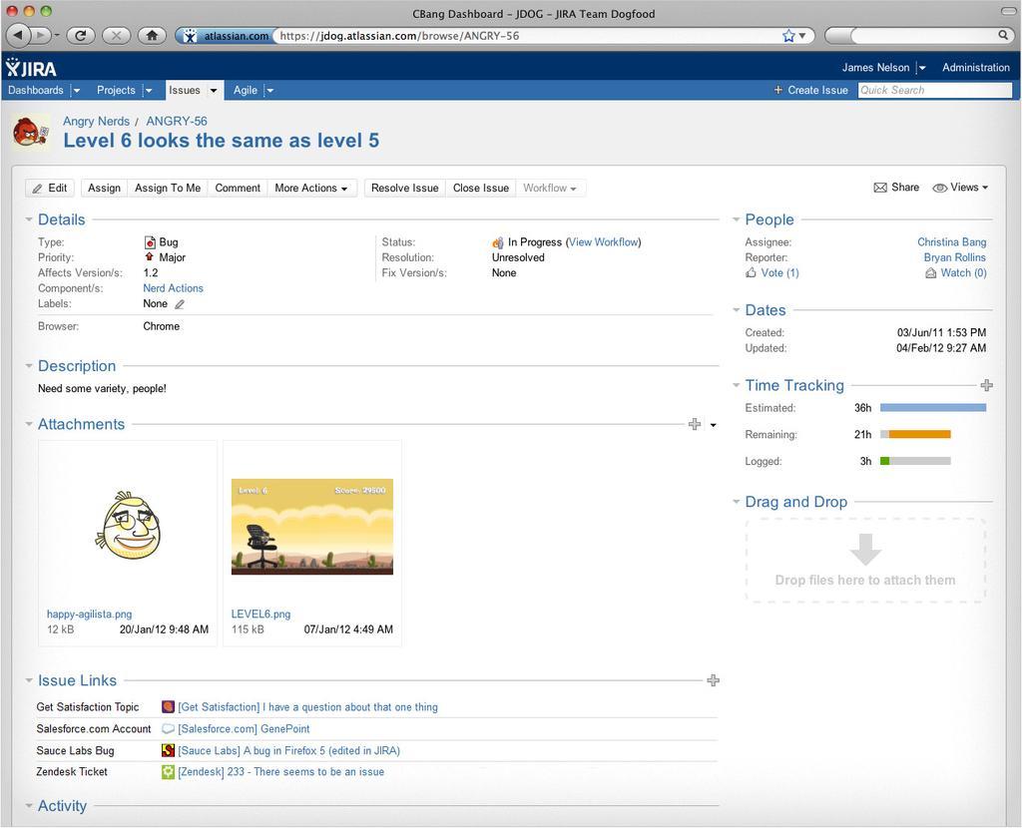Open the Agile menu
This screenshot has height=828, width=1022.
245,90
